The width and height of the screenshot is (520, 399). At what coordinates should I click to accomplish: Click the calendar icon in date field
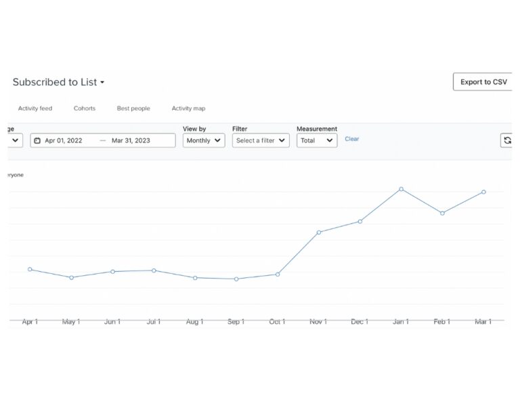click(x=37, y=141)
